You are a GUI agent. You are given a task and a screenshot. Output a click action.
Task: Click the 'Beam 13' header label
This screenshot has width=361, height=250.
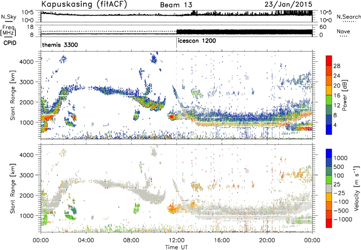point(176,5)
